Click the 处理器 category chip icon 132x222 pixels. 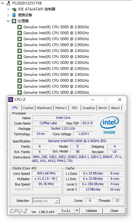(14, 21)
